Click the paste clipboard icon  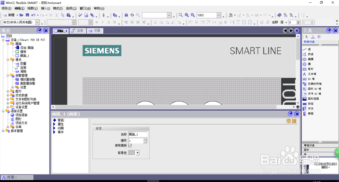pos(68,15)
